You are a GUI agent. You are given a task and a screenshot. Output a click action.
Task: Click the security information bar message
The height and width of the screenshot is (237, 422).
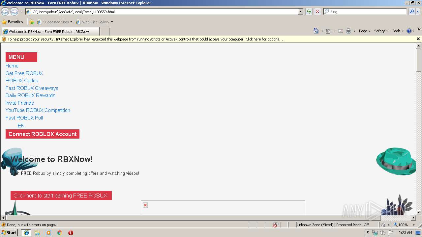145,39
